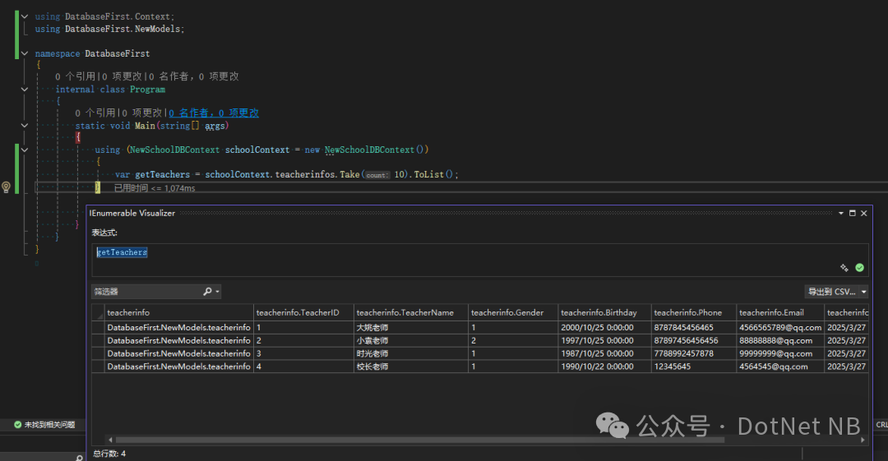Collapse the static void Main method
The image size is (888, 461).
(x=25, y=125)
